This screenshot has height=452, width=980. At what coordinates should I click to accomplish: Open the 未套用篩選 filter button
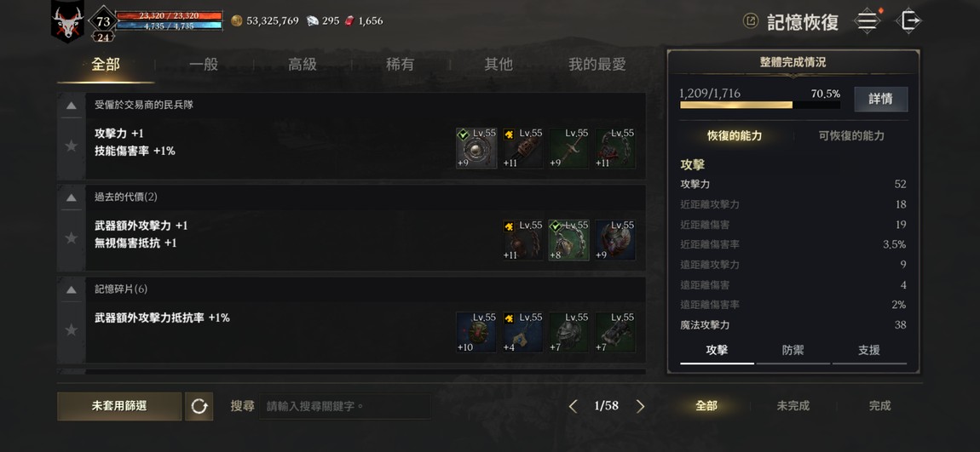click(x=119, y=406)
